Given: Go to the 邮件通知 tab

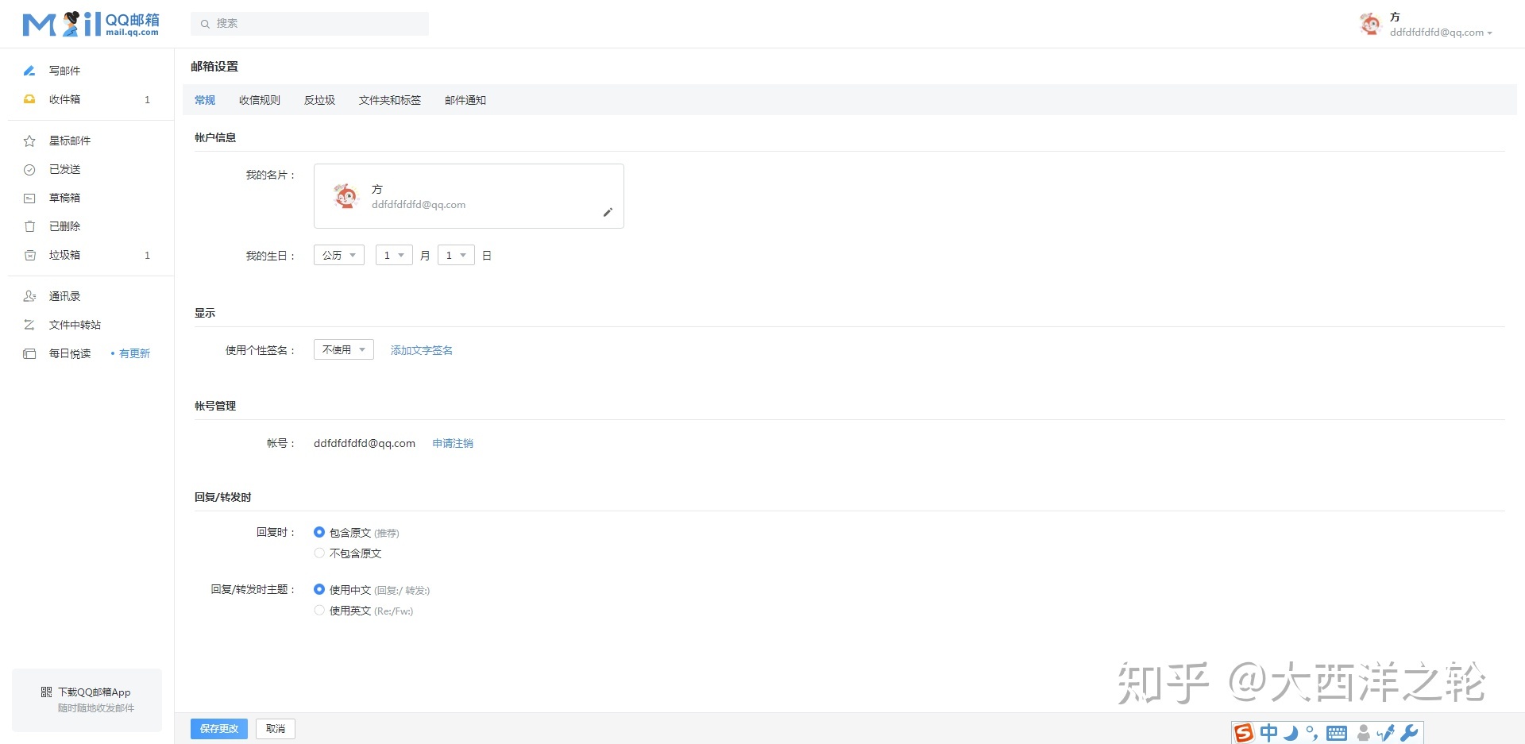Looking at the screenshot, I should tap(465, 100).
